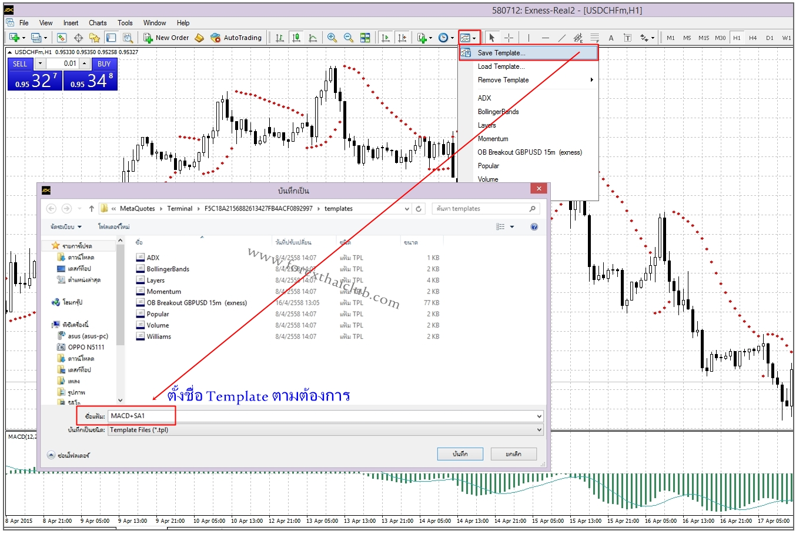The width and height of the screenshot is (796, 534).
Task: Open the Charts menu
Action: point(98,23)
